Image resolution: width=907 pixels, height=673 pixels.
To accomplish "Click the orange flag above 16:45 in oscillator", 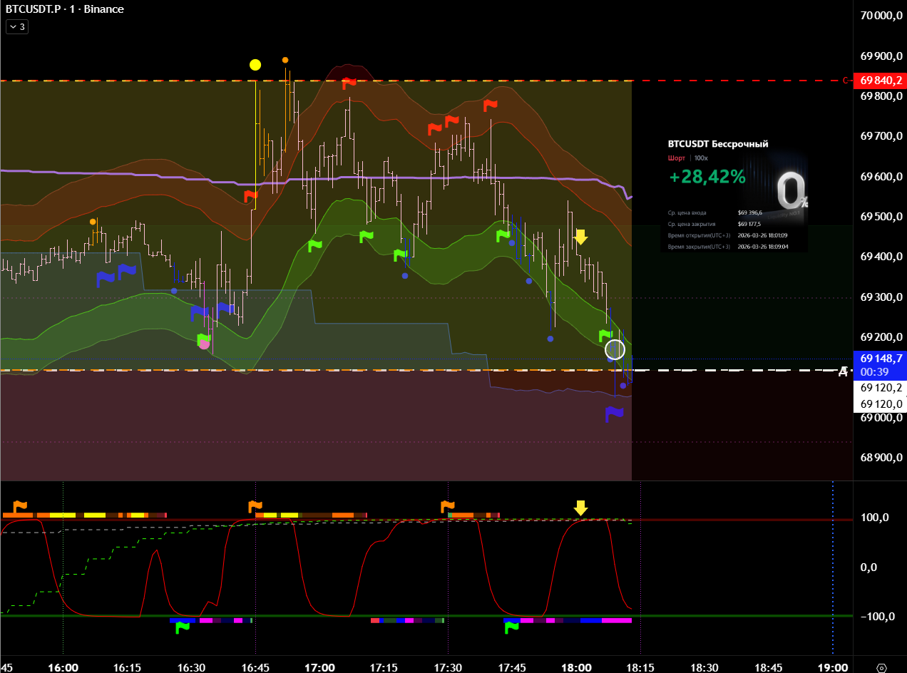I will pyautogui.click(x=255, y=506).
